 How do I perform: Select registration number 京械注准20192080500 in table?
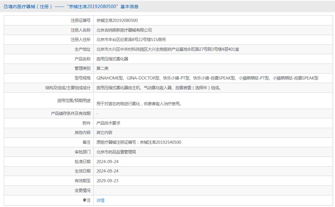pyautogui.click(x=117, y=20)
